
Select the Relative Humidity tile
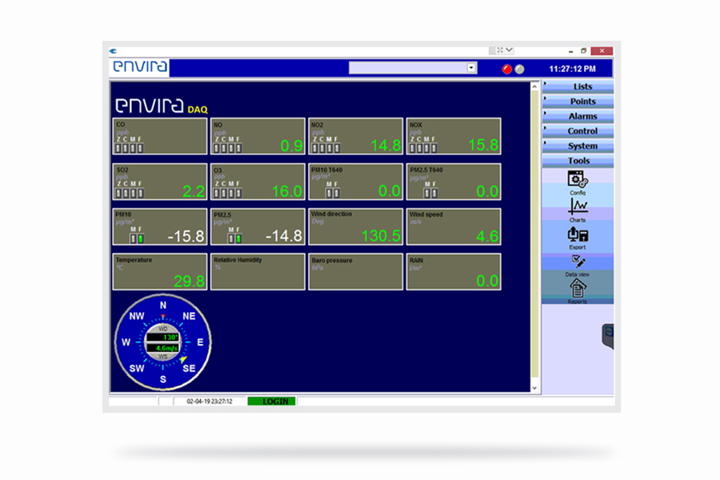click(x=258, y=271)
